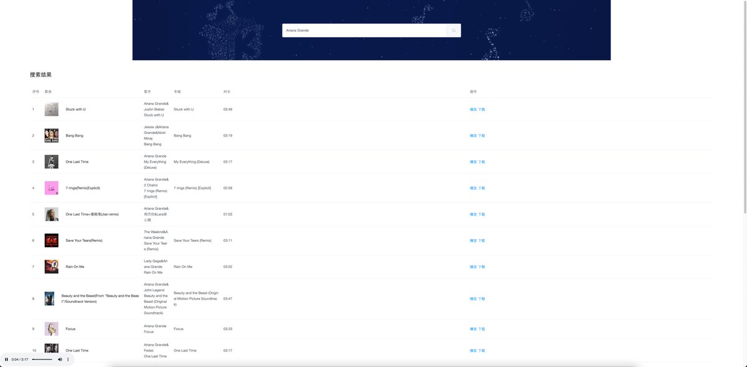Select song title Stuck with U
This screenshot has height=367, width=747.
pyautogui.click(x=76, y=109)
